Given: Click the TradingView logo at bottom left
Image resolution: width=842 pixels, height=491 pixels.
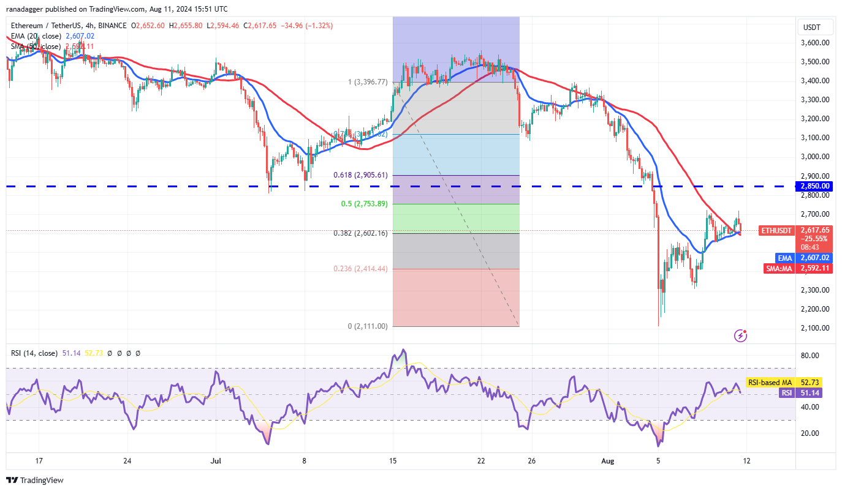Looking at the screenshot, I should 35,480.
